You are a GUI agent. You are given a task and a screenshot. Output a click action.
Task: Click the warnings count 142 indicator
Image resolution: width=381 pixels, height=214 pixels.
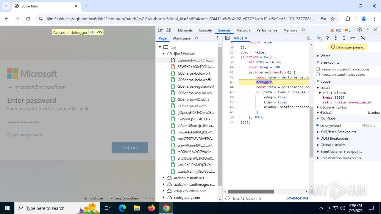point(336,30)
